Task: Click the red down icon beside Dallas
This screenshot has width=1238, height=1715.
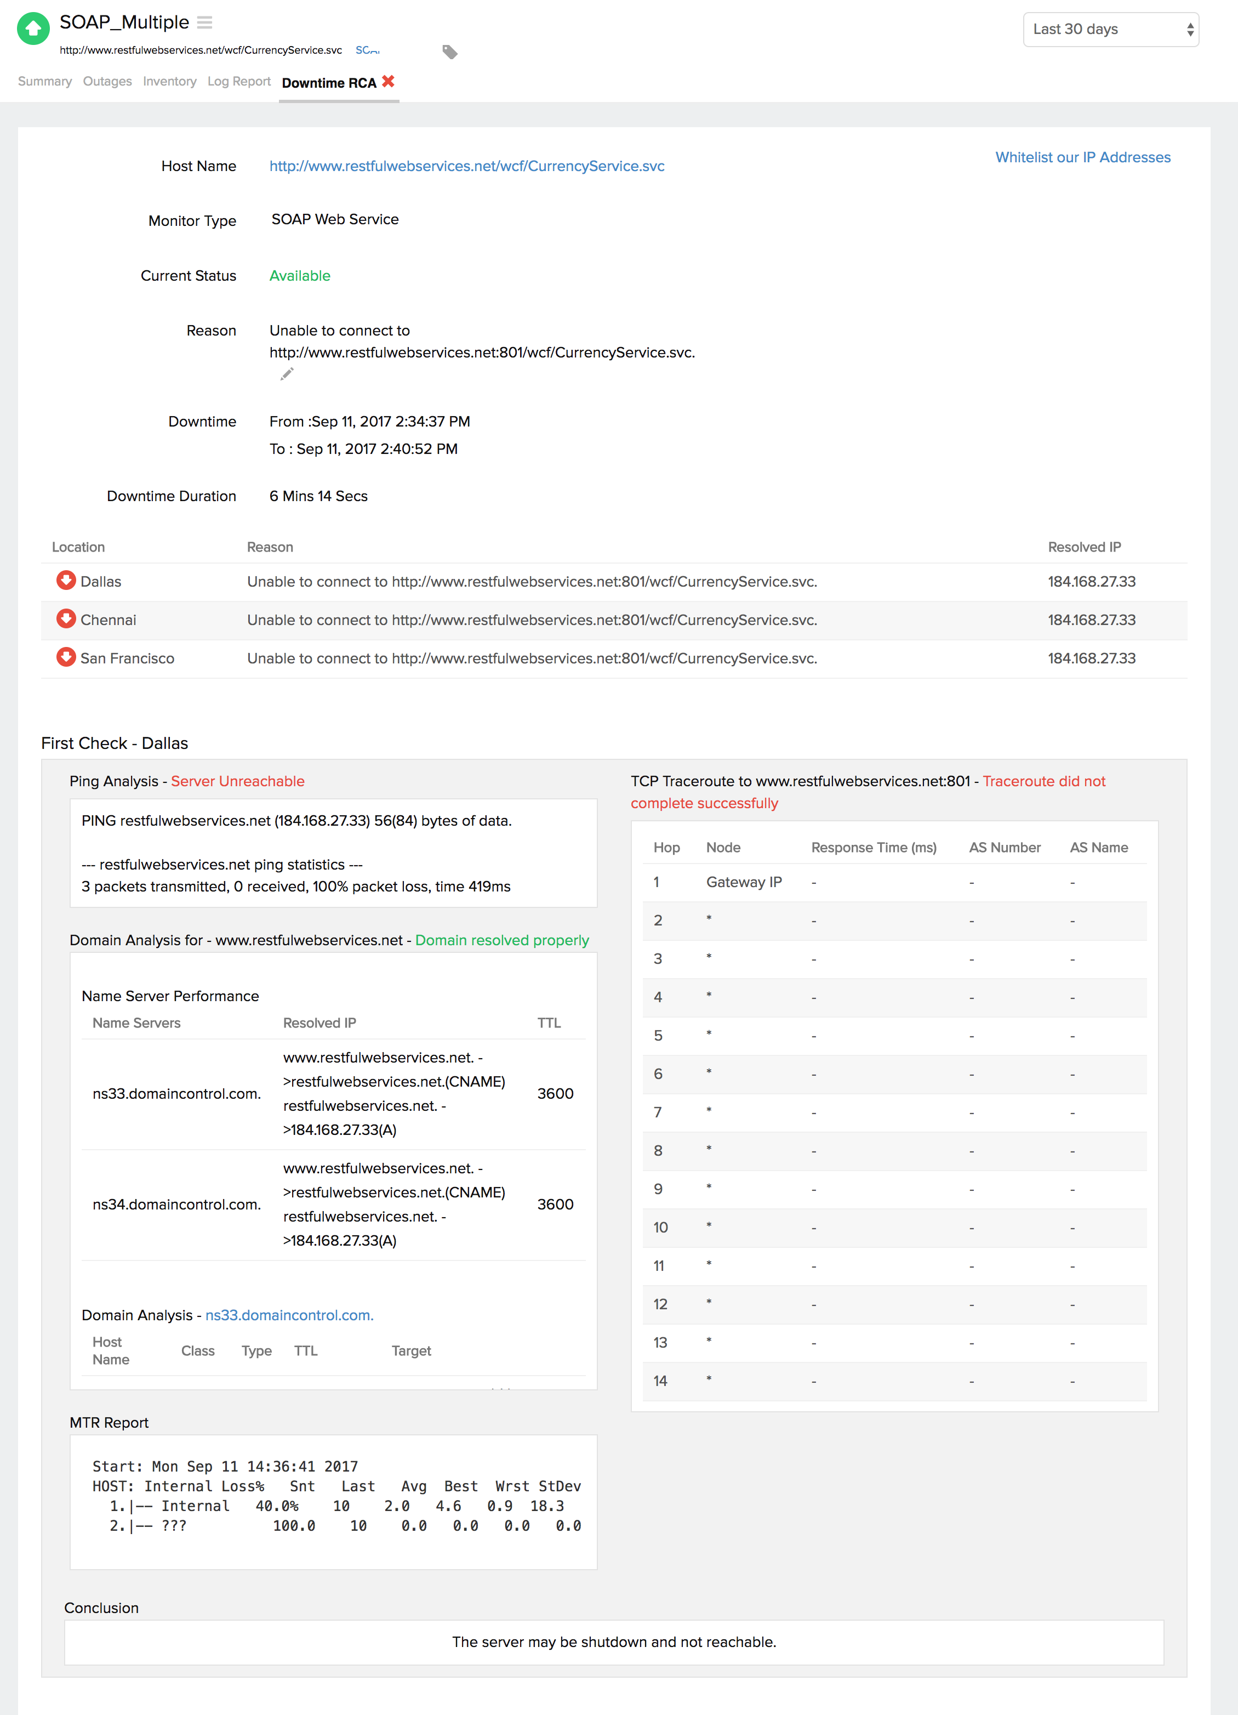Action: coord(66,581)
